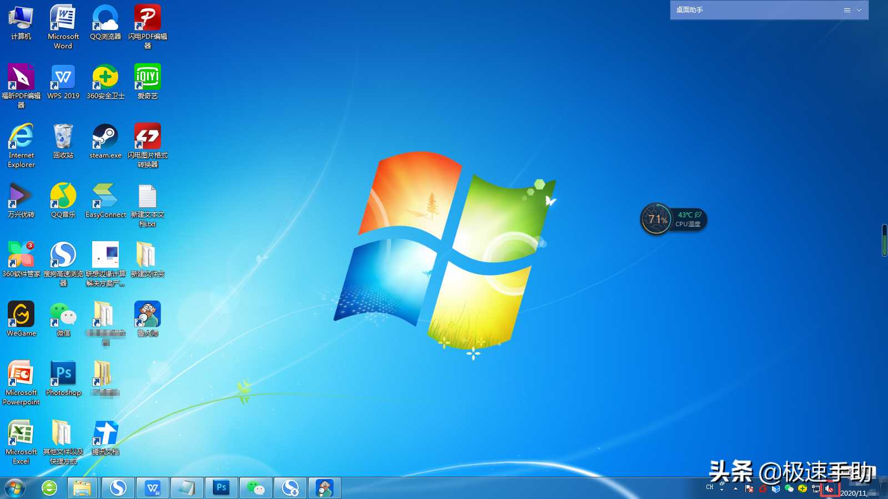
Task: Click the WeGame desktop icon
Action: (x=21, y=319)
